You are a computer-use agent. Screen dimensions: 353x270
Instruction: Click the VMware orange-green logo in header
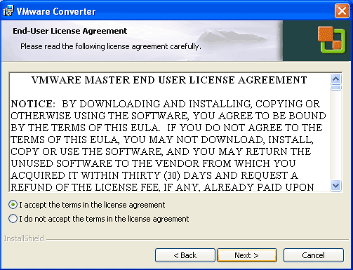click(331, 40)
